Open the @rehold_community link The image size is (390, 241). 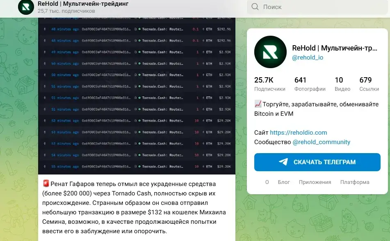click(x=322, y=142)
